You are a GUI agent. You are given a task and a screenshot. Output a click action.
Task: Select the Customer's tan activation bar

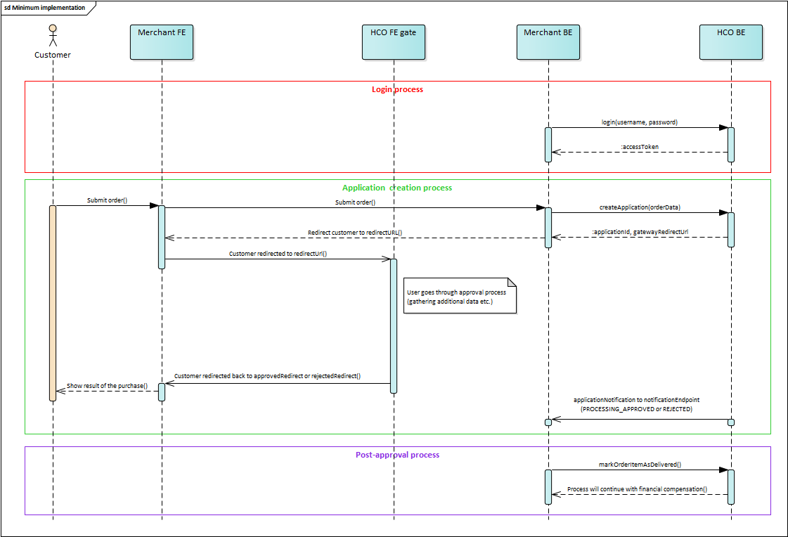tap(53, 304)
